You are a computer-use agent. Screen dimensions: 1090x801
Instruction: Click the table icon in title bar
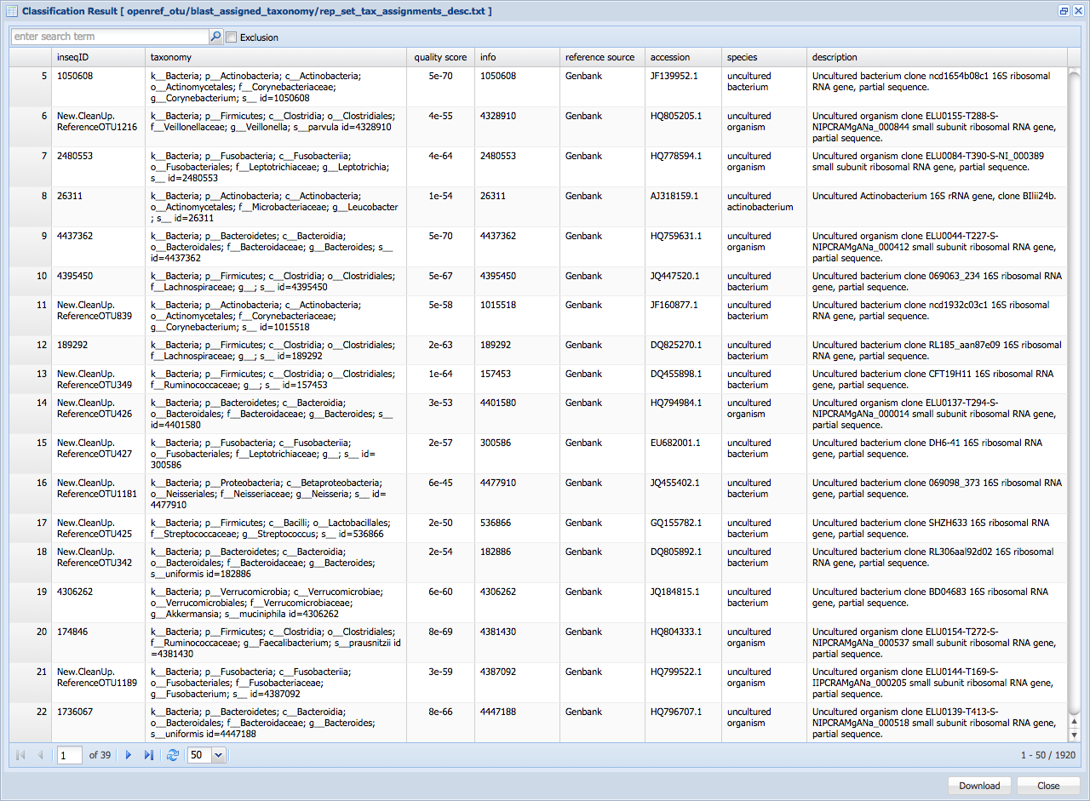pyautogui.click(x=12, y=11)
